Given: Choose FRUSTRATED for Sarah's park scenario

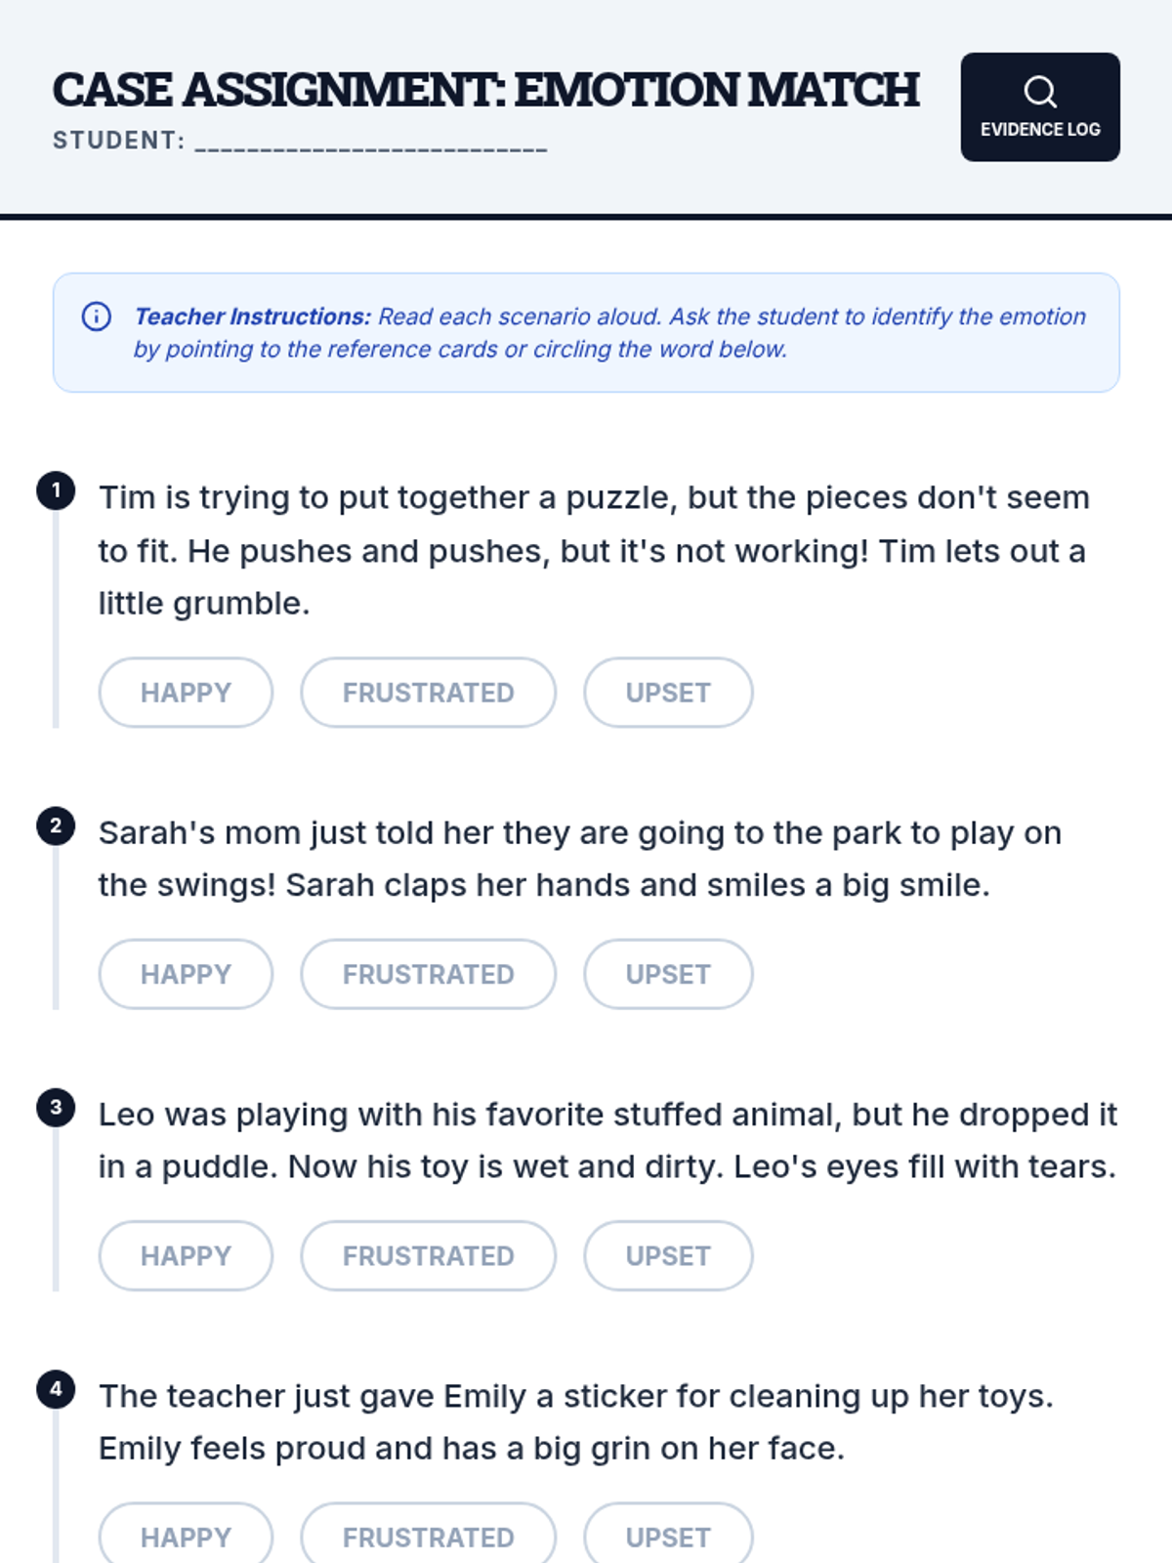Looking at the screenshot, I should click(x=428, y=974).
